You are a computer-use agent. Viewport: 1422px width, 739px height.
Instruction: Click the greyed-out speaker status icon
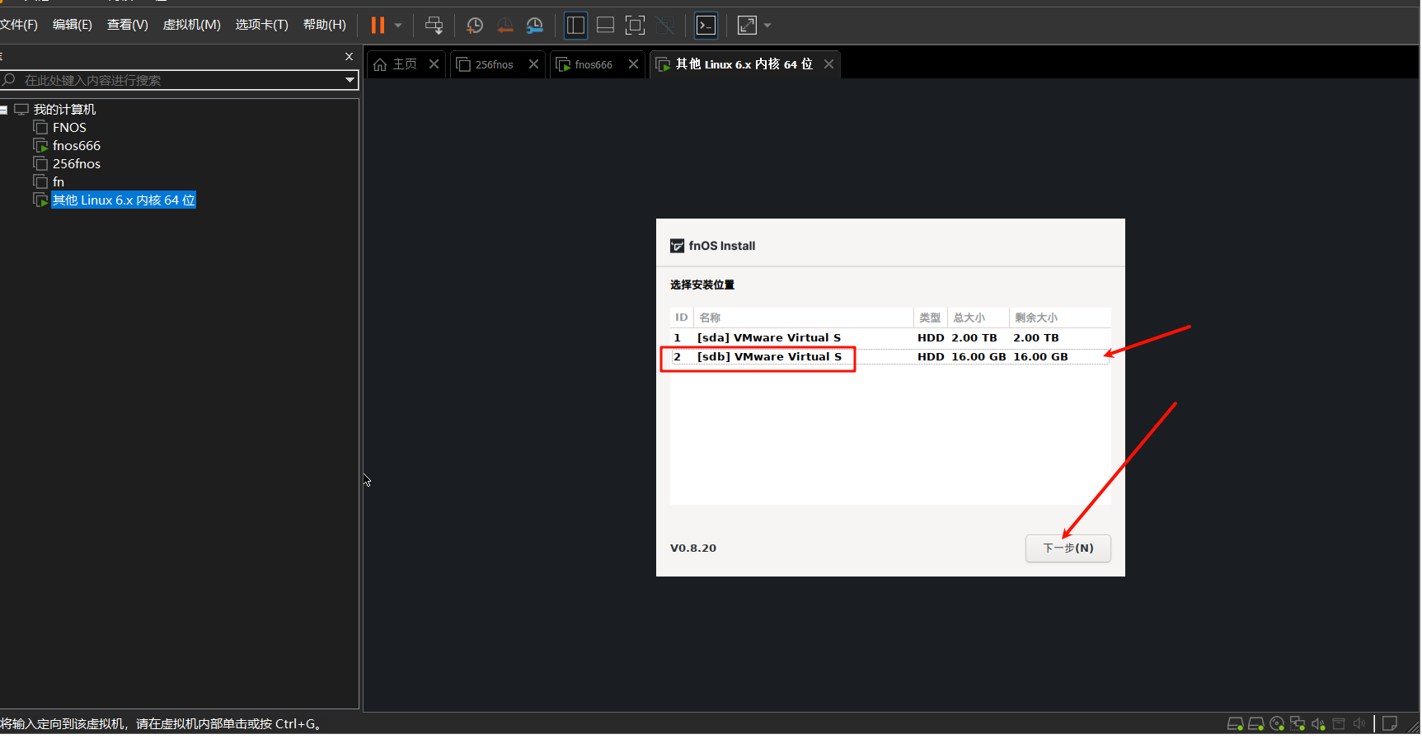(x=1359, y=724)
